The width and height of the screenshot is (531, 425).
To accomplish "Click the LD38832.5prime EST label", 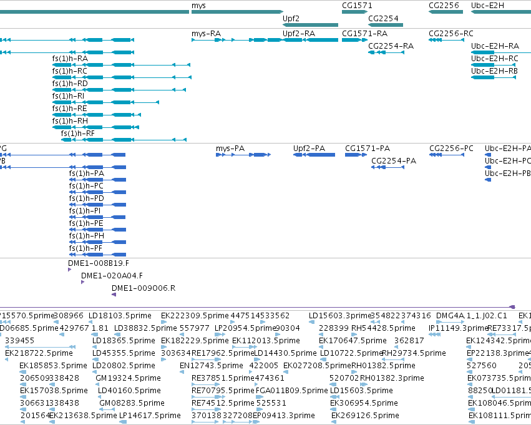I will tap(145, 328).
